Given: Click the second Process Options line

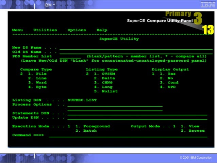Looking at the screenshot, I should [x=115, y=109].
